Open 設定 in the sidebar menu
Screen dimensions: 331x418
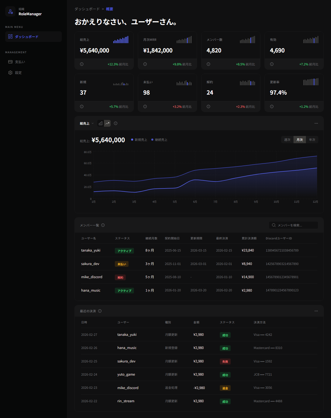point(18,73)
